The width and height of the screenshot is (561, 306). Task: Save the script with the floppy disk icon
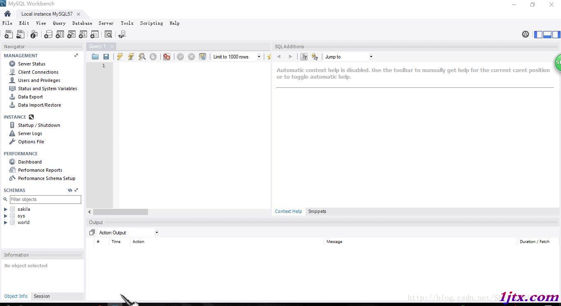pyautogui.click(x=106, y=57)
